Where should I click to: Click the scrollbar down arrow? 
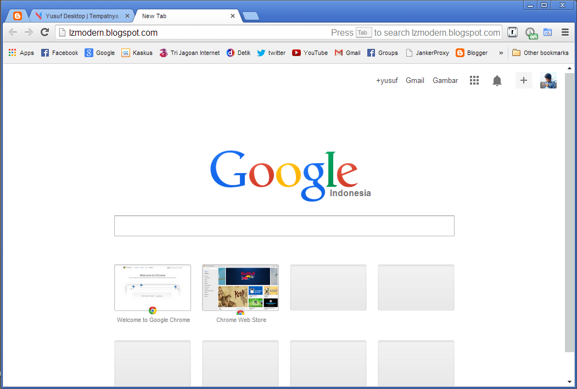click(569, 382)
